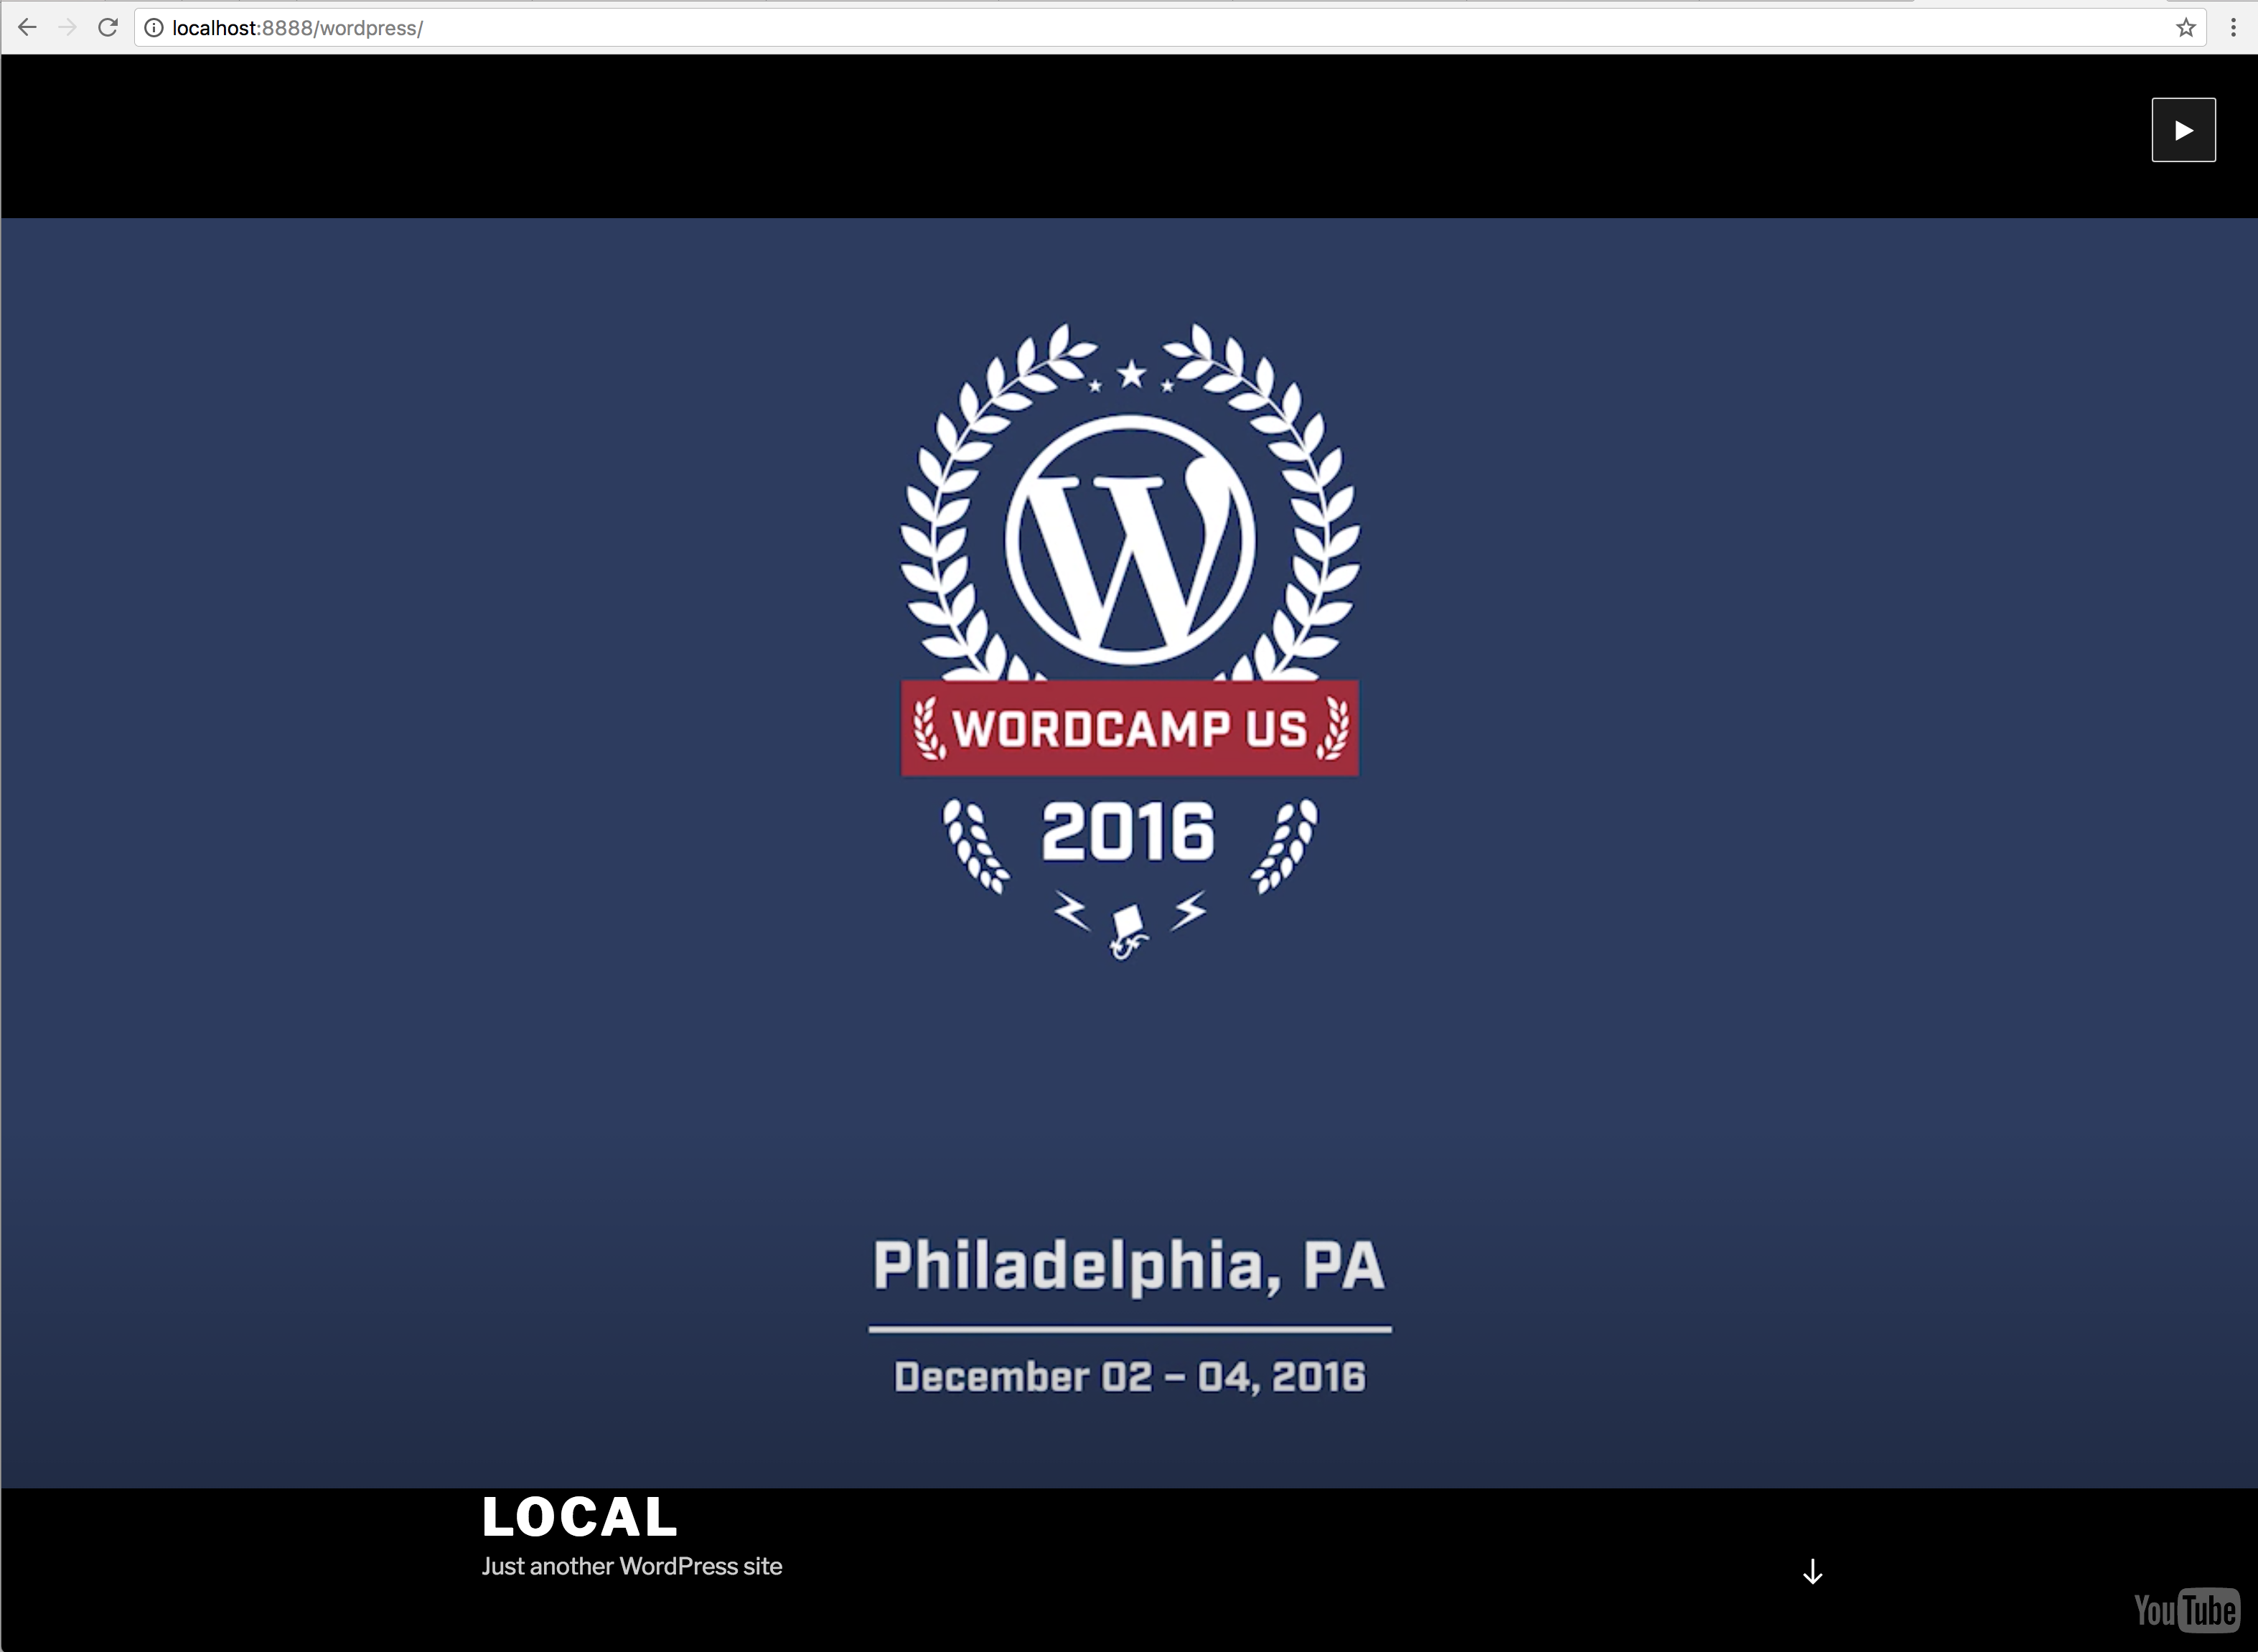This screenshot has width=2258, height=1652.
Task: Click the WordCamp US 2016 header video
Action: [x=1129, y=853]
